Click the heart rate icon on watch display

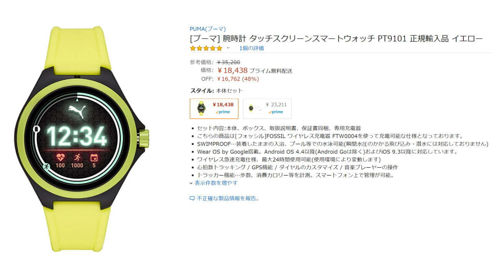pos(60,157)
